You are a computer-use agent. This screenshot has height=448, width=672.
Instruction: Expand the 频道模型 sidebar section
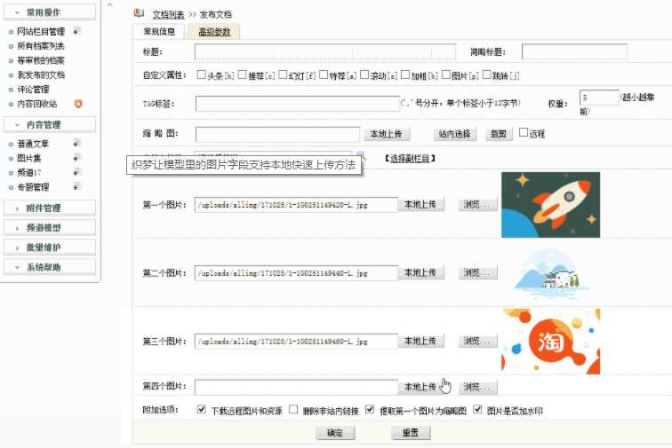pos(50,228)
